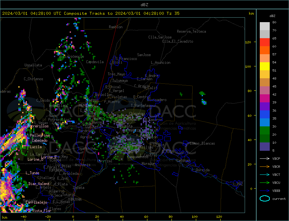Click the 5 dBZ purple swatch

pos(265,147)
